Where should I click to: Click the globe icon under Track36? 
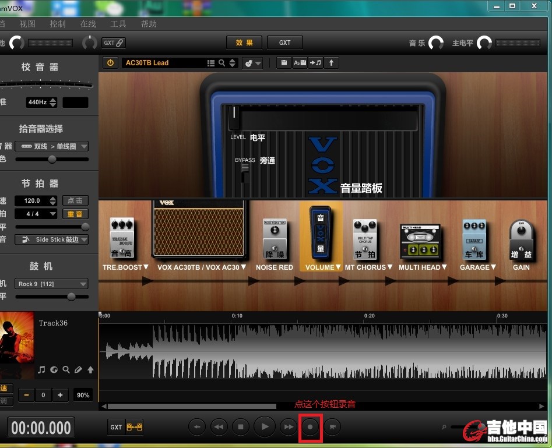[54, 369]
